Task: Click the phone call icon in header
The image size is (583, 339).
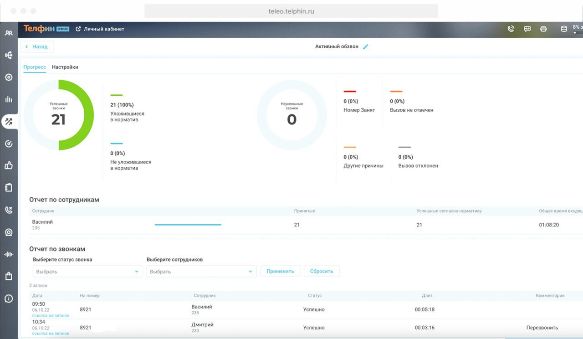Action: tap(511, 29)
